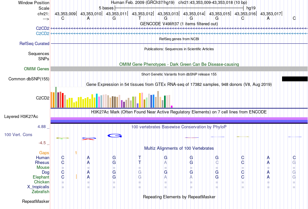Click the X_tropicalis alignment row label
The image size is (308, 209).
38,187
